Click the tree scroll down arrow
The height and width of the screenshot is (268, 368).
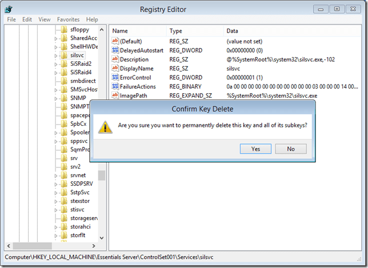point(102,238)
